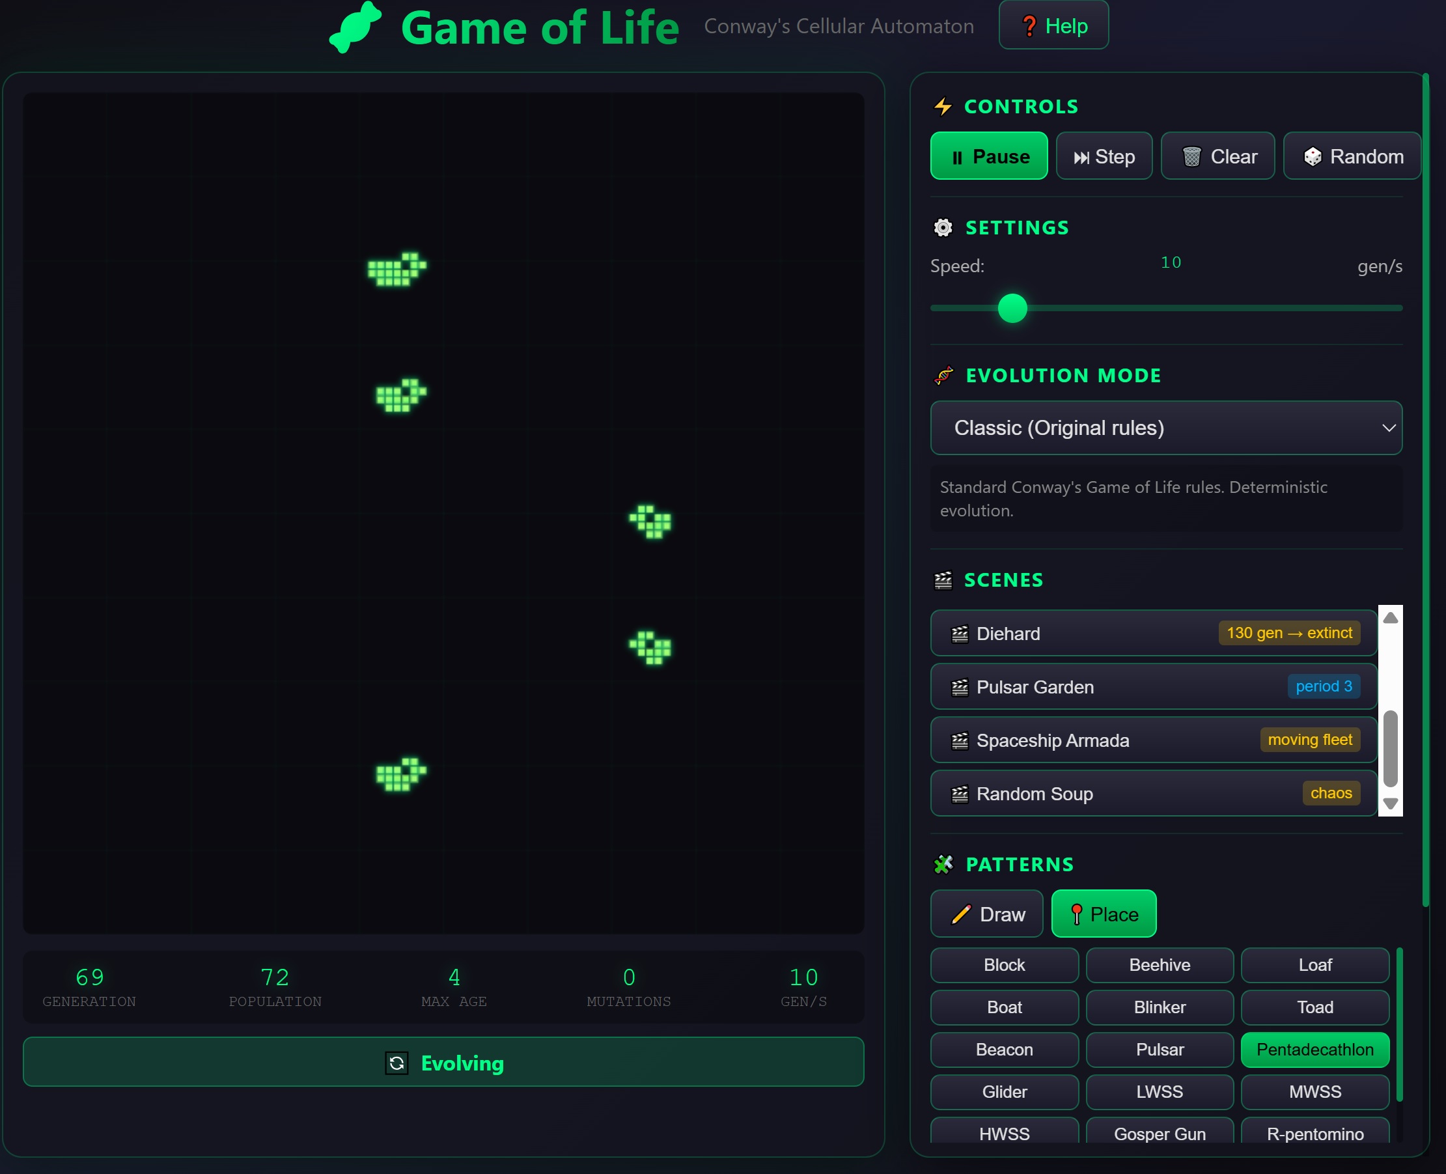The height and width of the screenshot is (1174, 1446).
Task: Randomize the grid with the dice button
Action: [x=1351, y=156]
